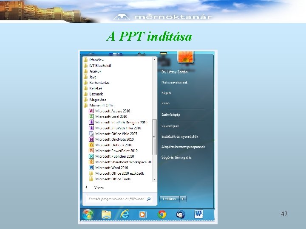Collapse the Microsoft Office folder
The width and height of the screenshot is (306, 229).
point(99,105)
